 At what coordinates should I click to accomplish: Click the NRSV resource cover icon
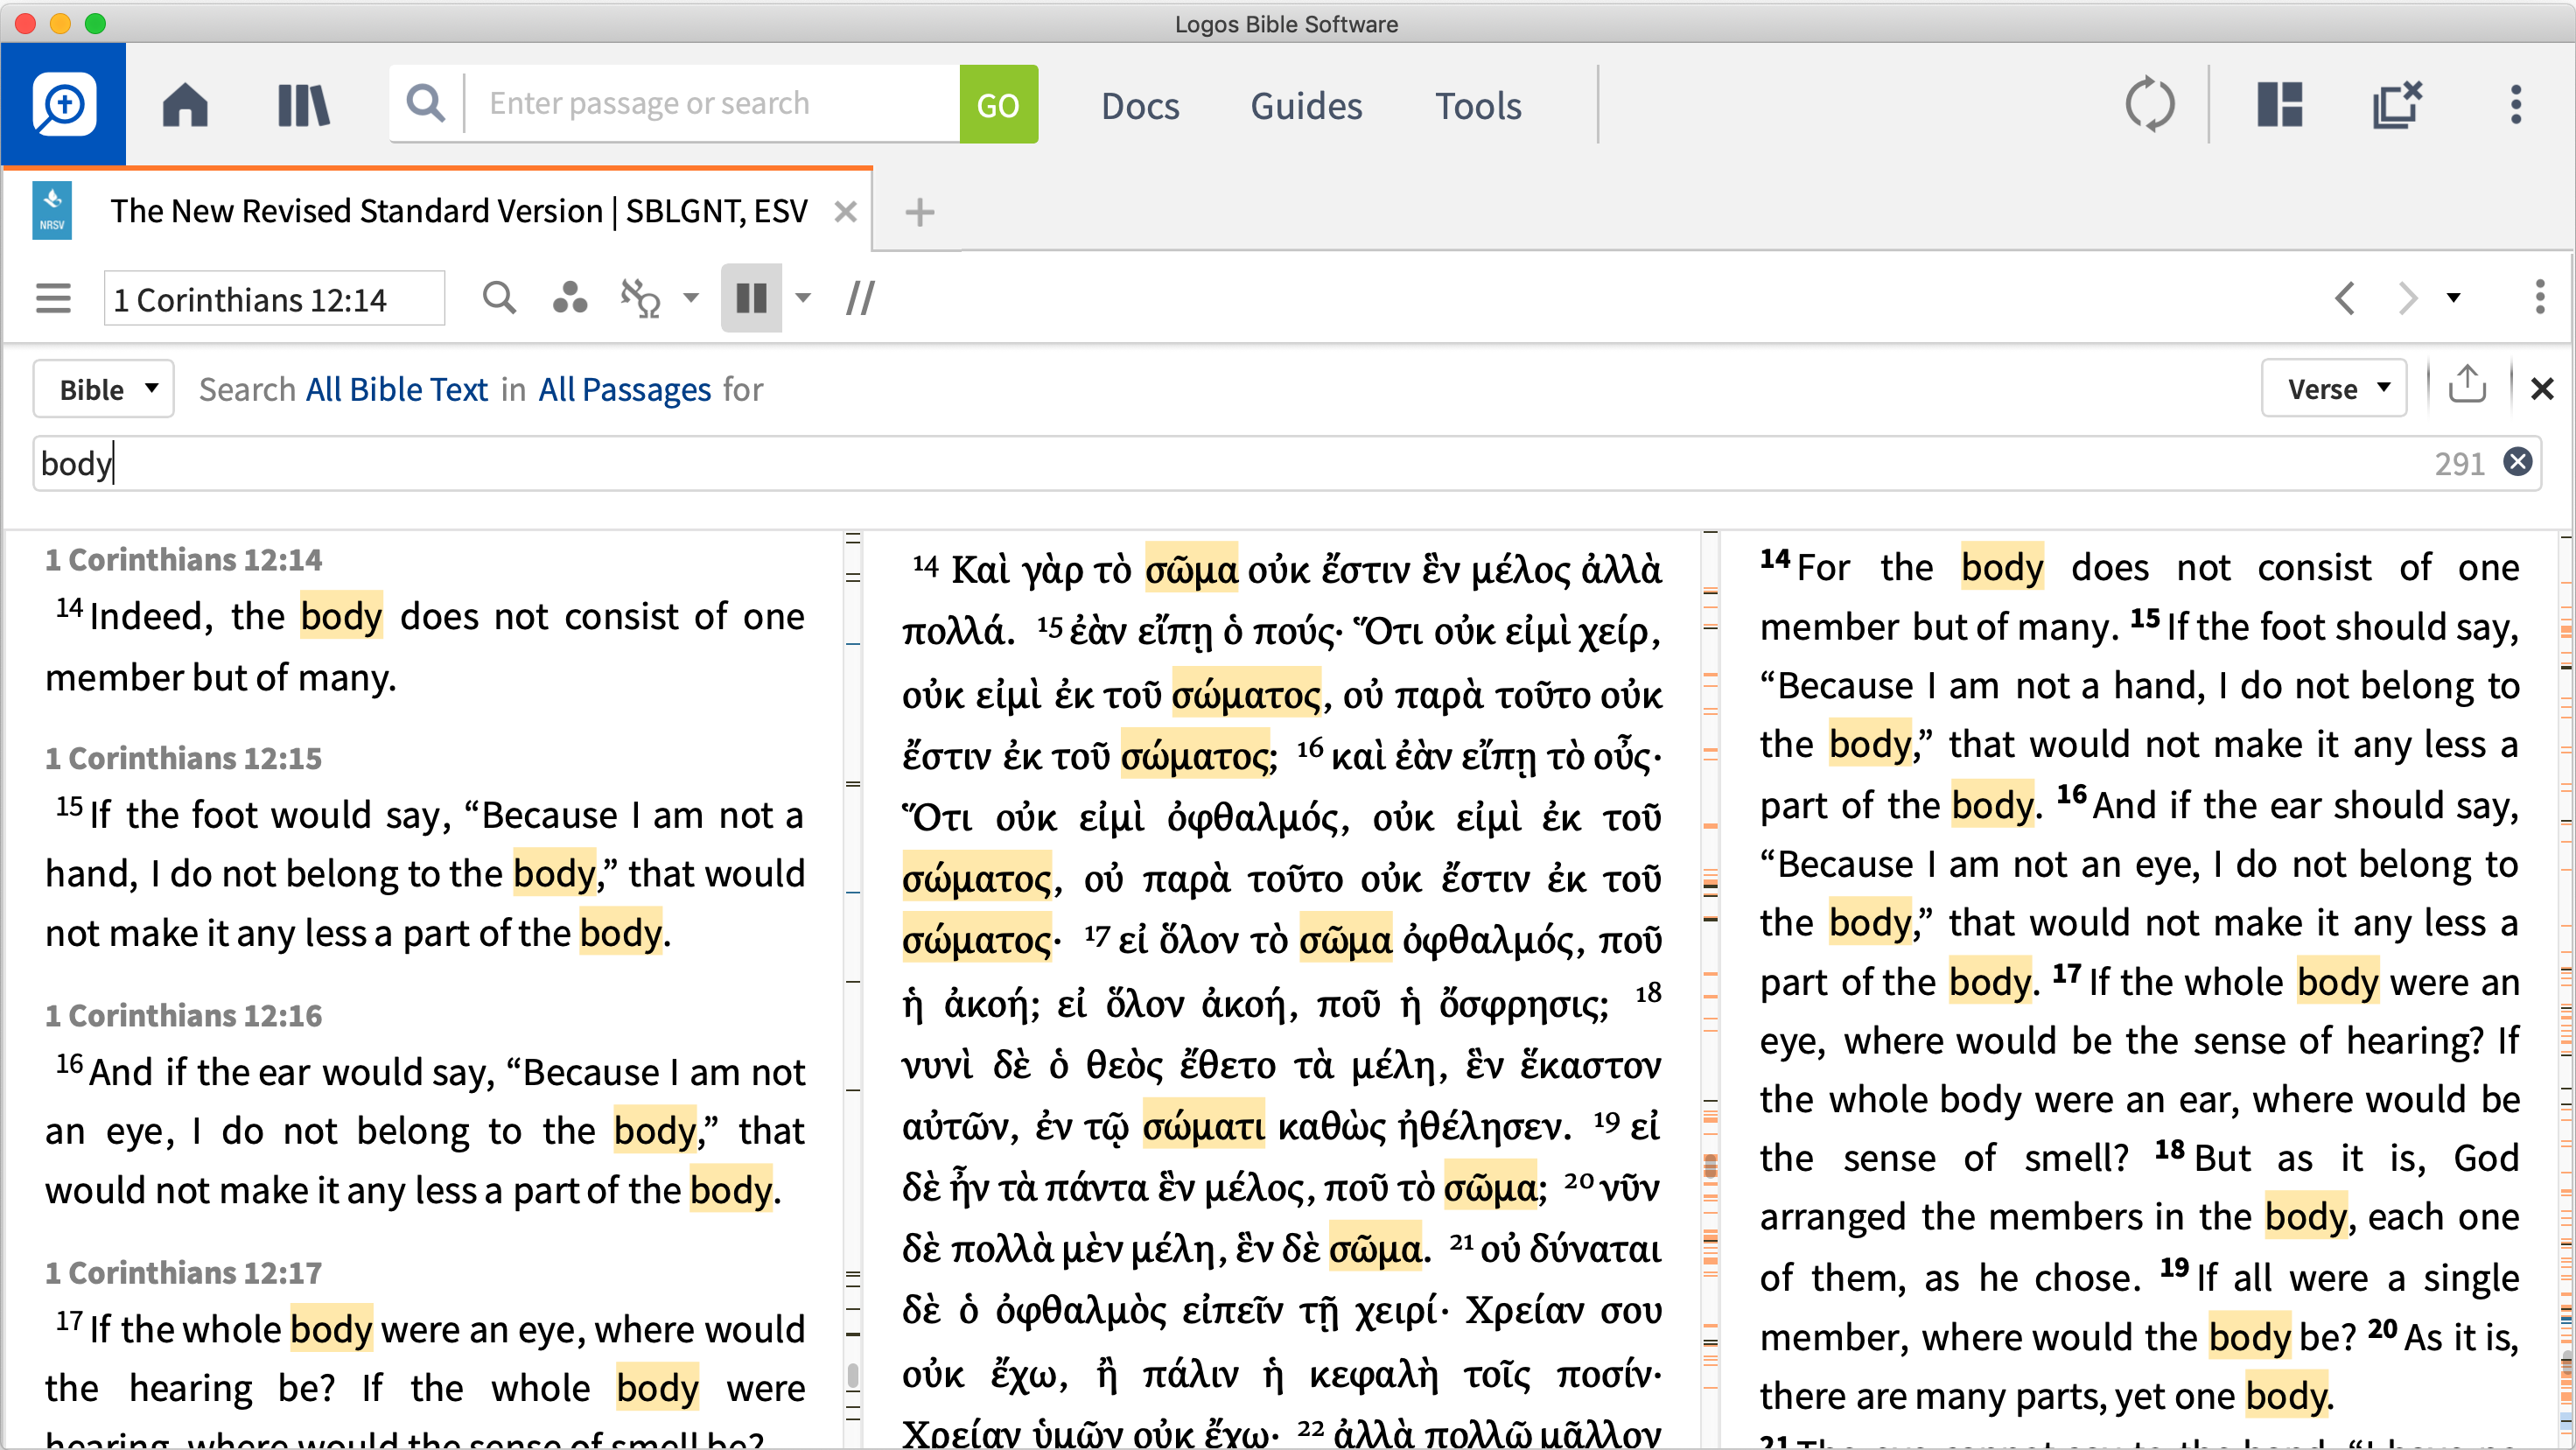(x=52, y=211)
